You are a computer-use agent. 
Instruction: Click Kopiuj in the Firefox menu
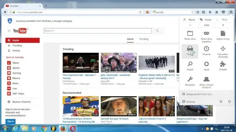(x=206, y=19)
